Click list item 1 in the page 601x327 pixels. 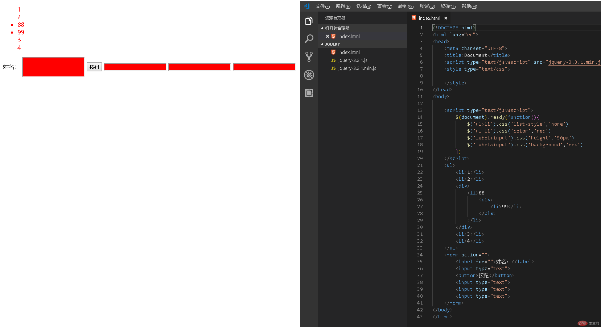(x=19, y=9)
